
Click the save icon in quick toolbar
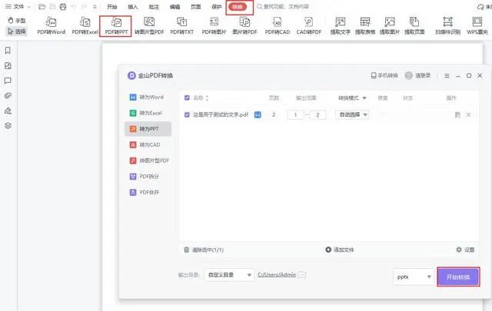pos(52,7)
